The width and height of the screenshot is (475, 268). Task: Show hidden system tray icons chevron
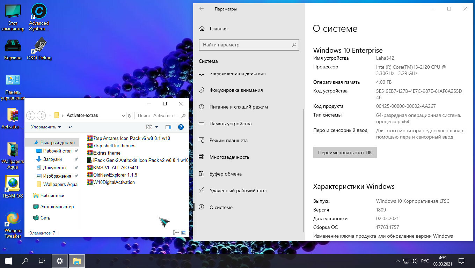tap(397, 261)
